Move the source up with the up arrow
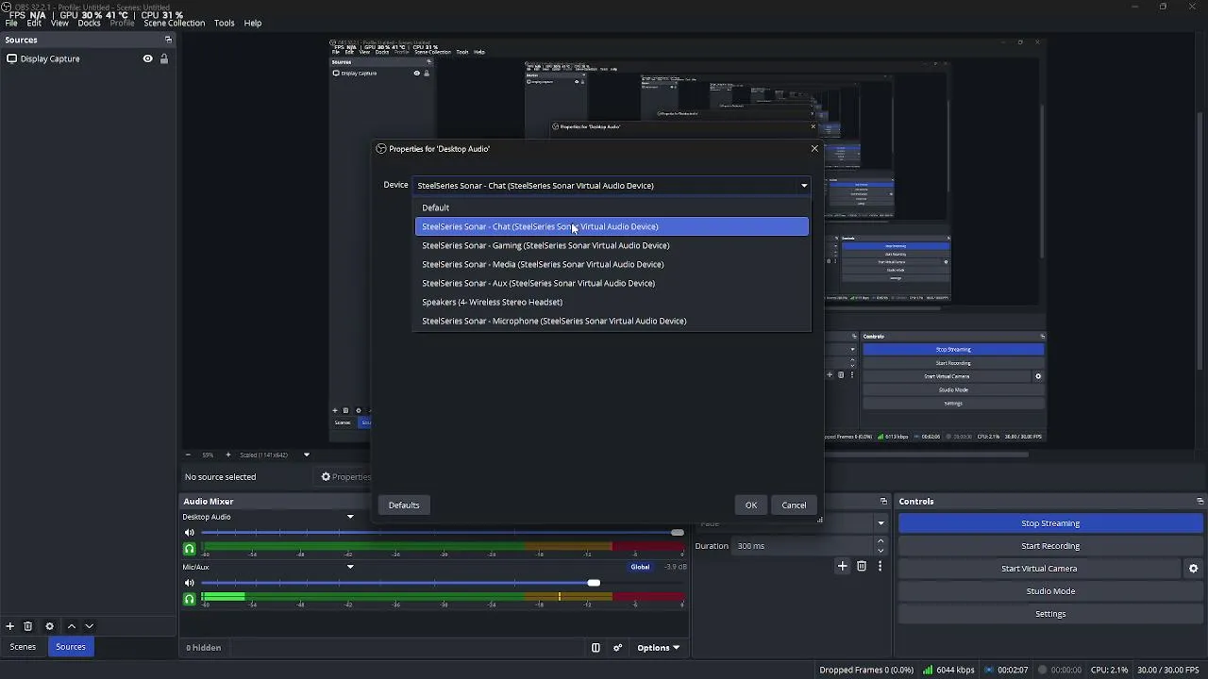Screen dimensions: 1208x679 (x=72, y=626)
